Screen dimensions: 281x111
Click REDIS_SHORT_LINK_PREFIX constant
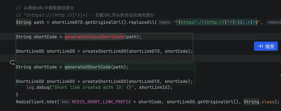pyautogui.click(x=101, y=102)
